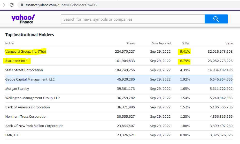
Task: Select State Street Corporation row name
Action: click(24, 70)
